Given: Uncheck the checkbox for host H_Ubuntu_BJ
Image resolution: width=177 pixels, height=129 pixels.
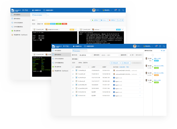Looking at the screenshot, I should (x=73, y=81).
